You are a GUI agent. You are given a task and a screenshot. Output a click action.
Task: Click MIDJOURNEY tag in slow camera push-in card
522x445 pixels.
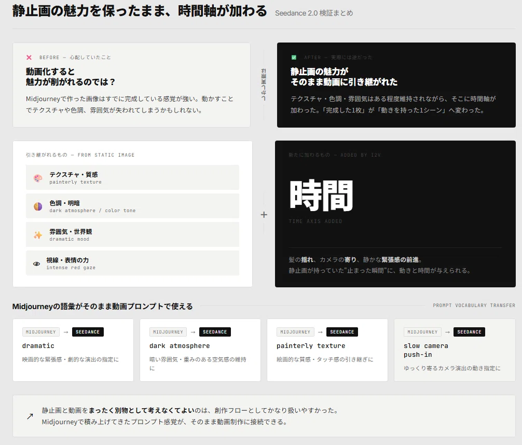point(422,332)
